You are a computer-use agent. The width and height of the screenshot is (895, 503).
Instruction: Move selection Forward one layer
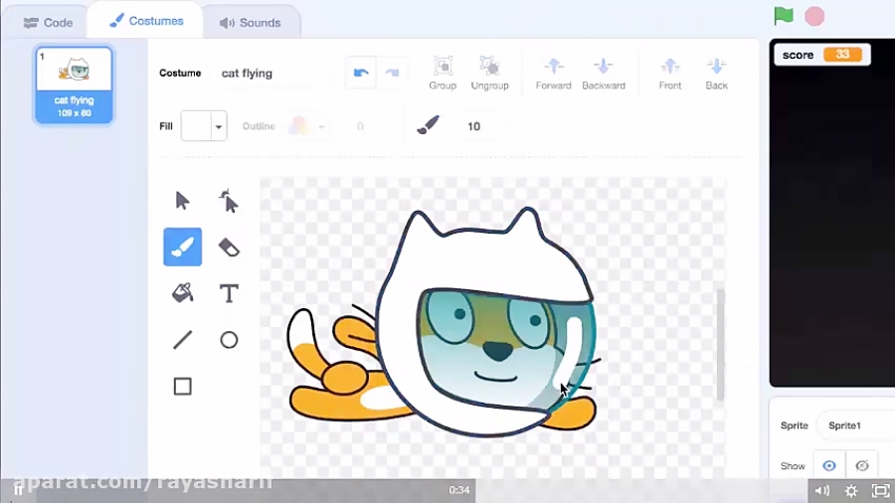click(553, 73)
